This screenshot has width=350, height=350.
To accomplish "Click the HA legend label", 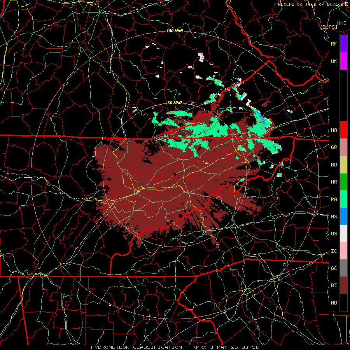I will pos(334,130).
